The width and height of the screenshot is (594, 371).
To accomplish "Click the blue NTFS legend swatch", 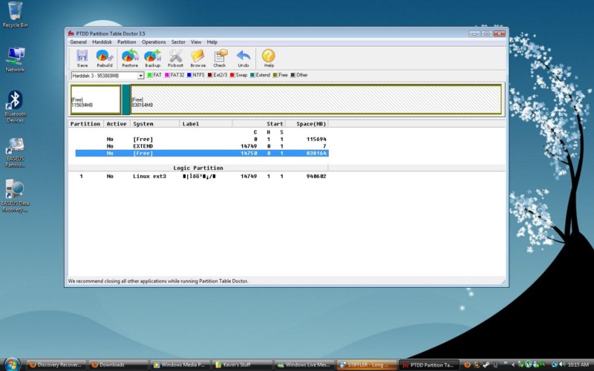I will tap(189, 76).
